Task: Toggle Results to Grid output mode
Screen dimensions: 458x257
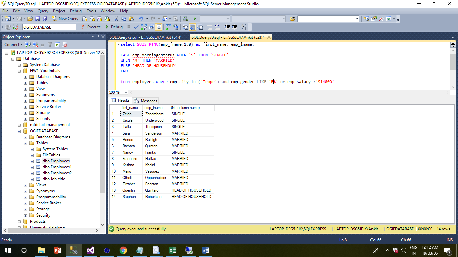Action: tap(193, 27)
